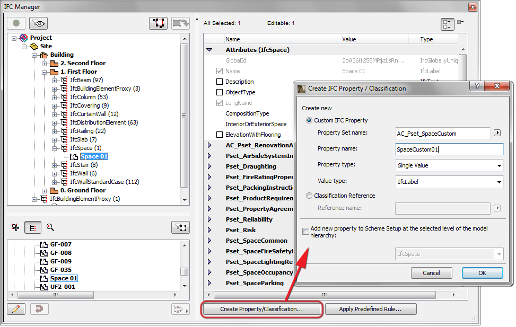
Task: Click the arrow button next to Reference name
Action: point(497,208)
